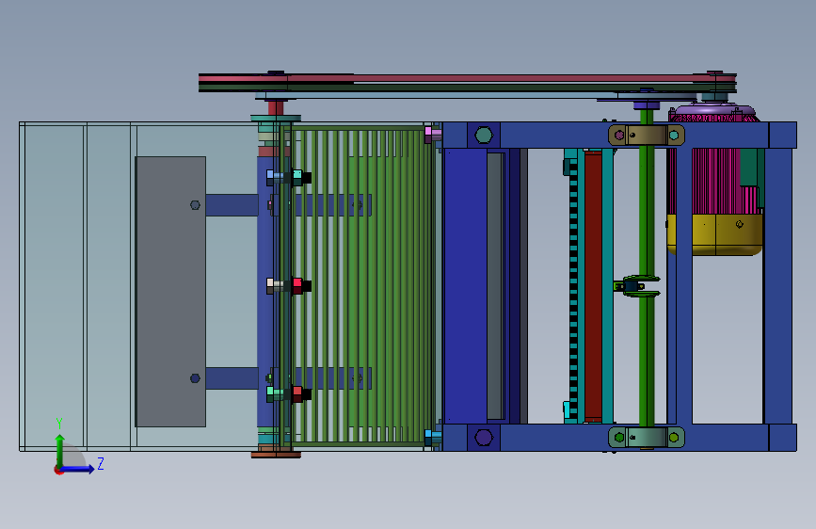The height and width of the screenshot is (529, 816).
Task: Select the lower hex bolt on blue frame
Action: click(484, 438)
